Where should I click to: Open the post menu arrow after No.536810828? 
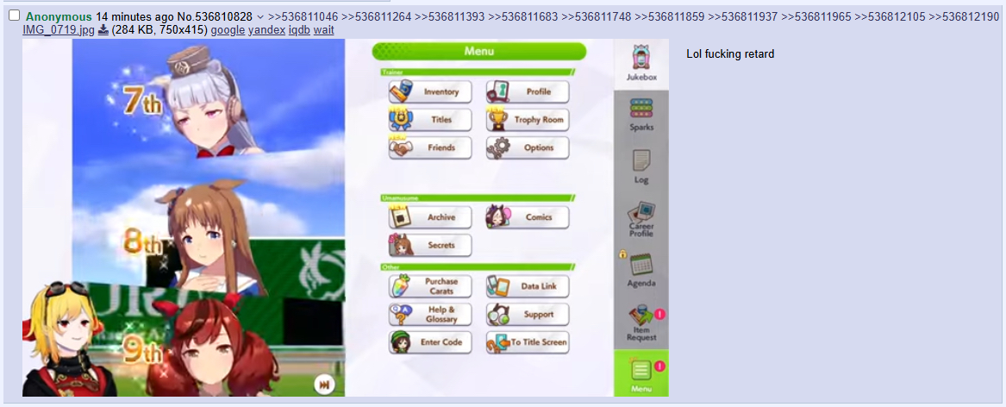point(259,16)
